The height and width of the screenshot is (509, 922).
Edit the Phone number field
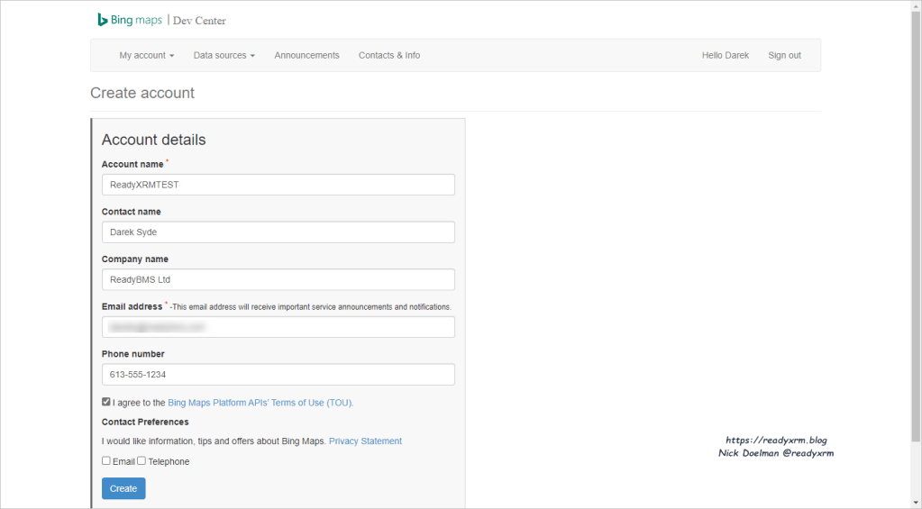pos(278,375)
